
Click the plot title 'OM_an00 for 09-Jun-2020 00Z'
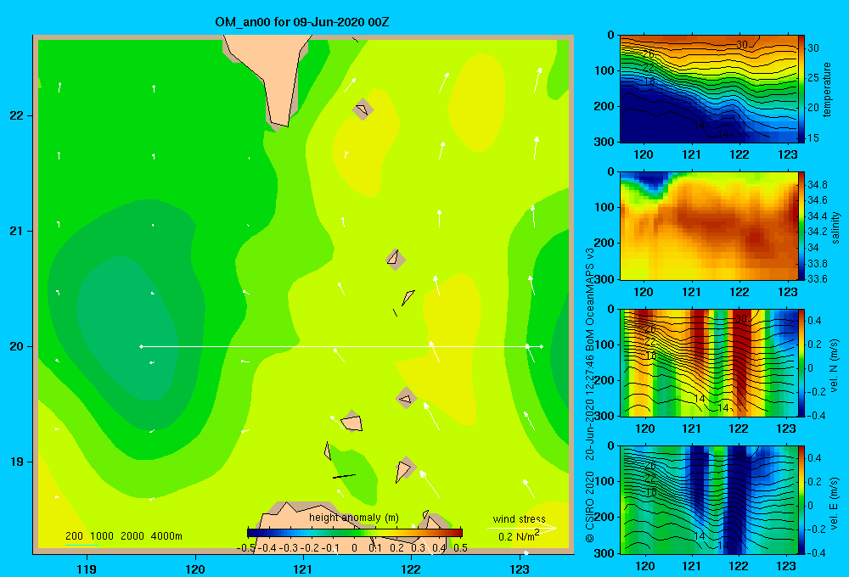click(x=301, y=22)
